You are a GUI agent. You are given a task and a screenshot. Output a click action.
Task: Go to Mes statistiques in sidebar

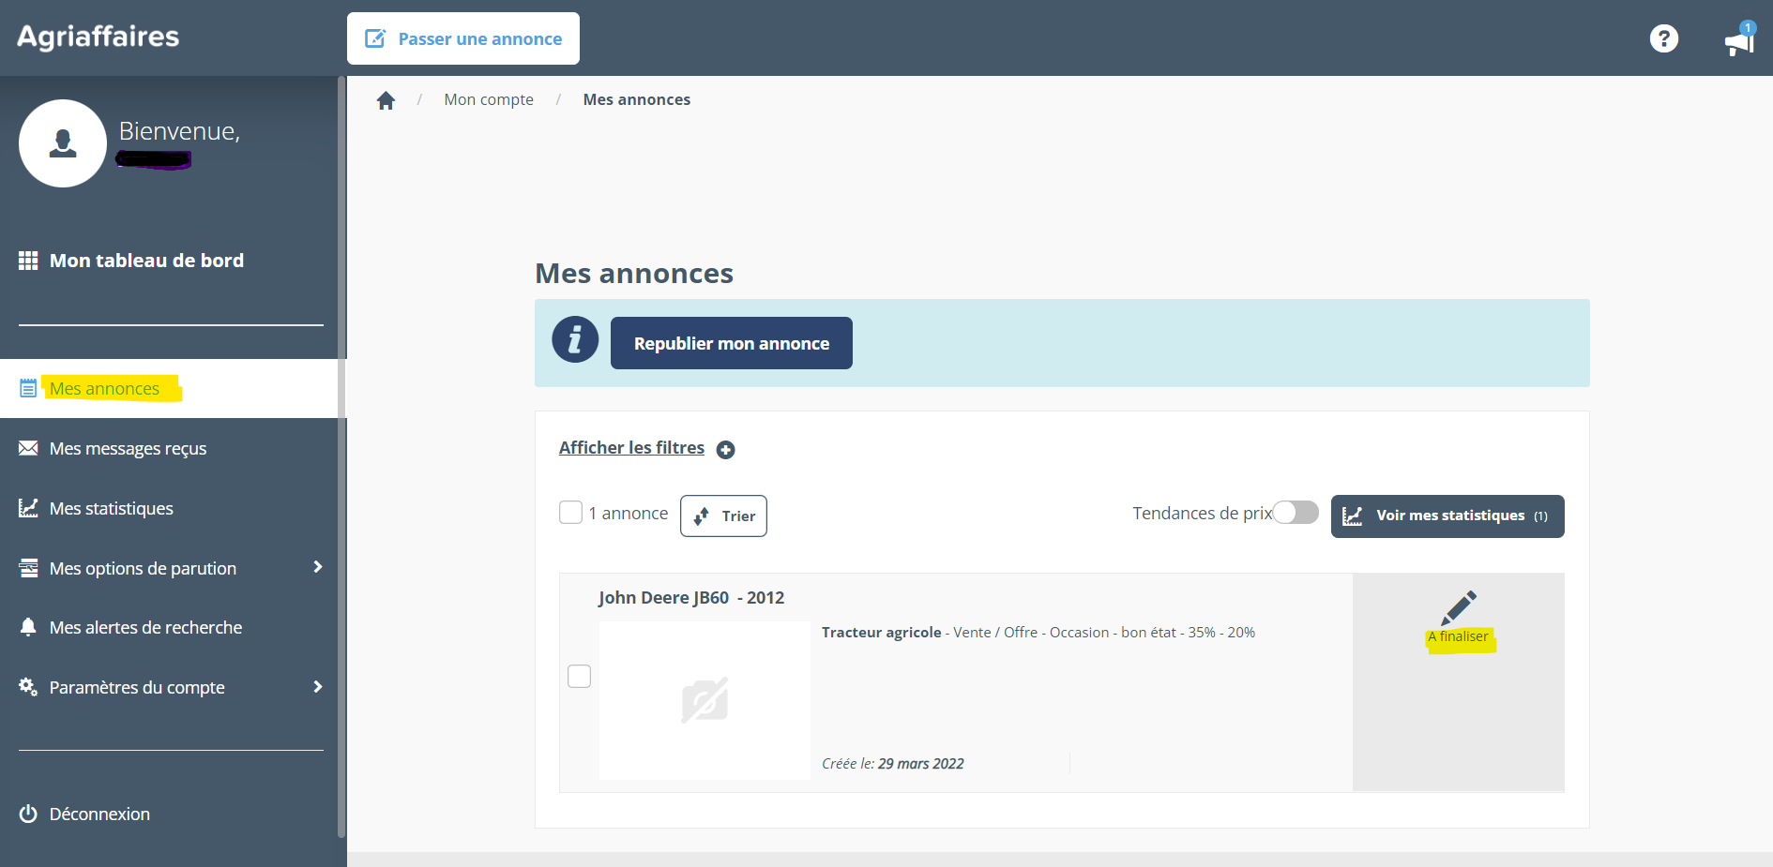(x=111, y=508)
